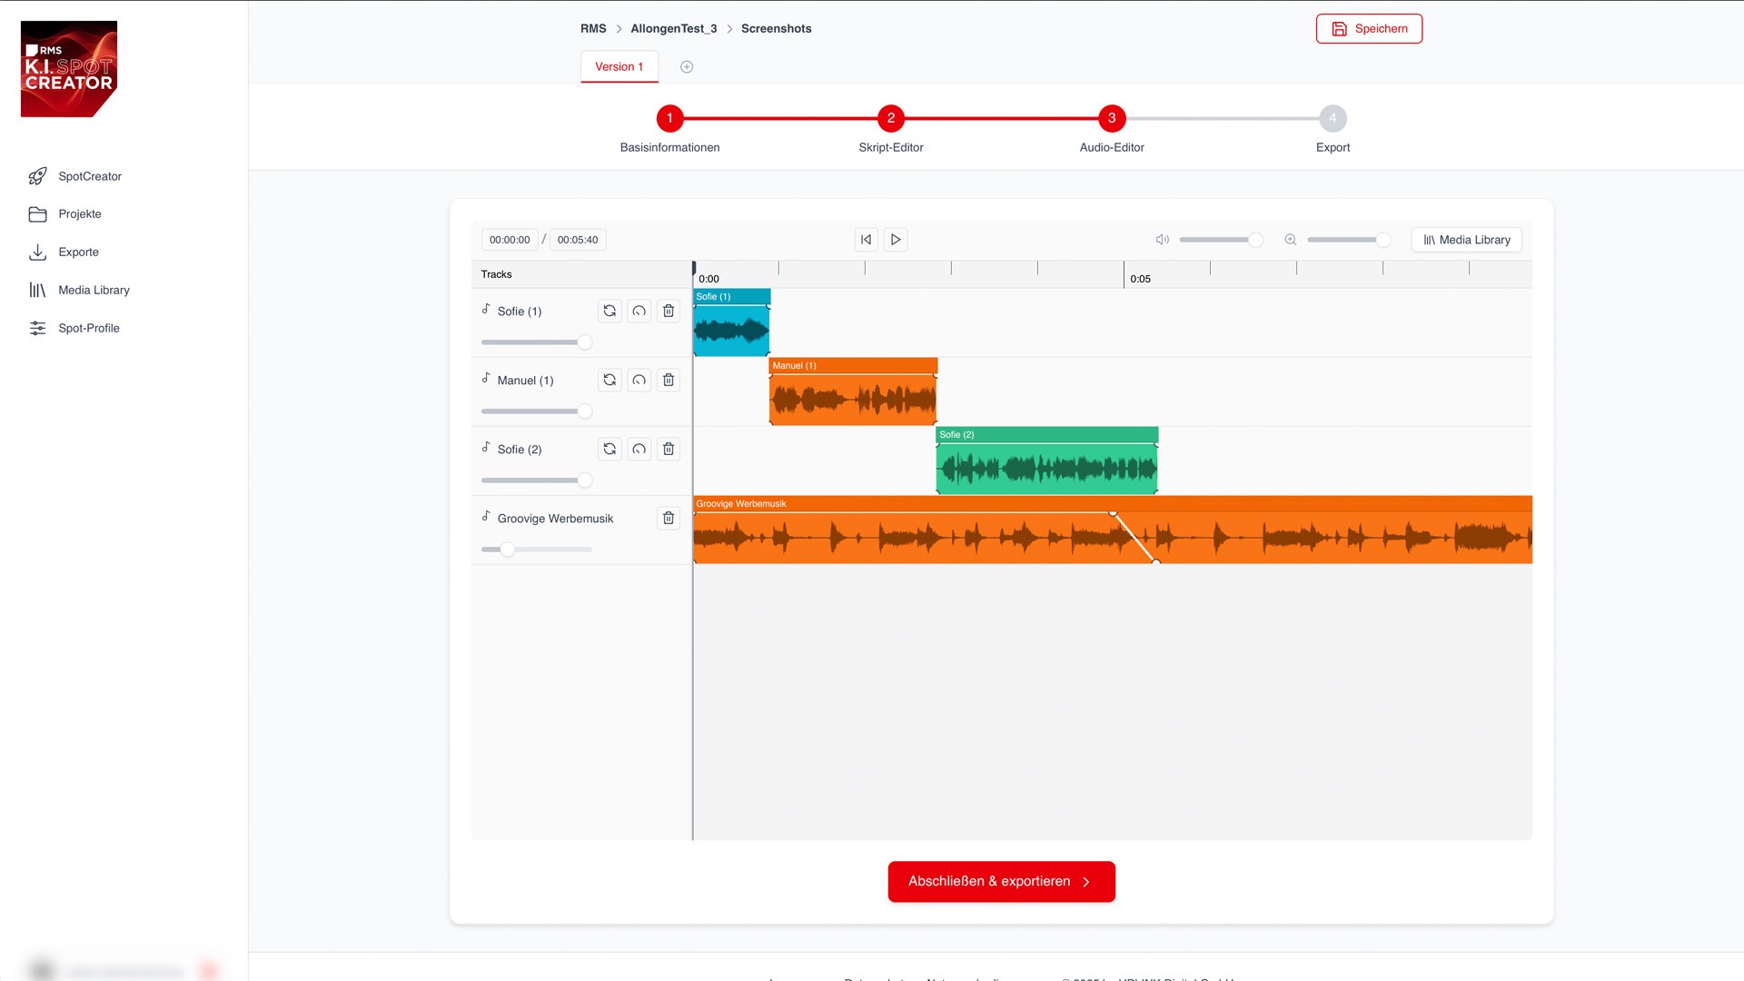Delete the Groovige Werbemusik track via trash icon

coord(669,518)
